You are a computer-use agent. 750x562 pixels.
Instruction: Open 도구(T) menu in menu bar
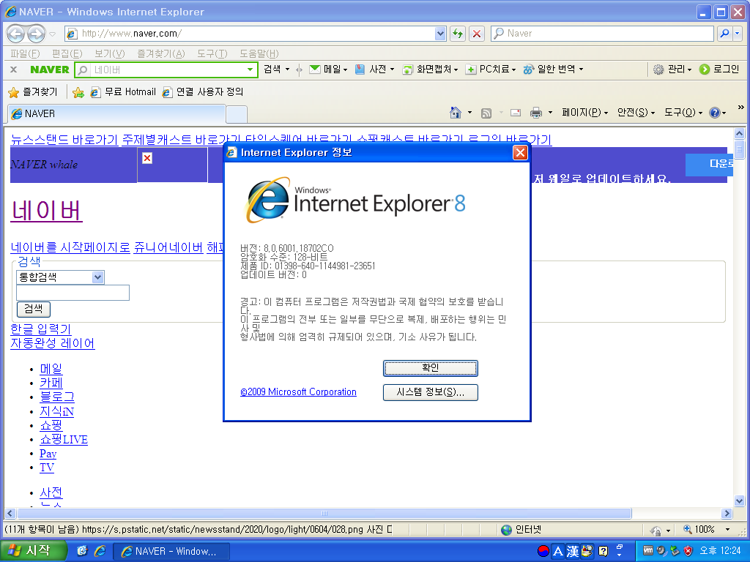[212, 53]
